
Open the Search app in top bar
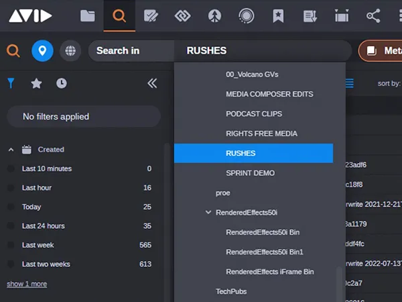point(119,16)
